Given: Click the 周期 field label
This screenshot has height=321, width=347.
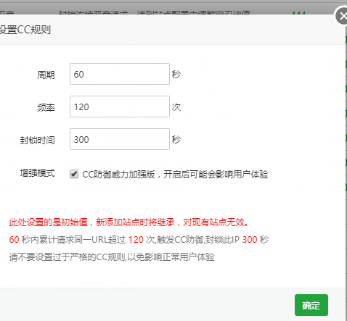Looking at the screenshot, I should click(46, 75).
